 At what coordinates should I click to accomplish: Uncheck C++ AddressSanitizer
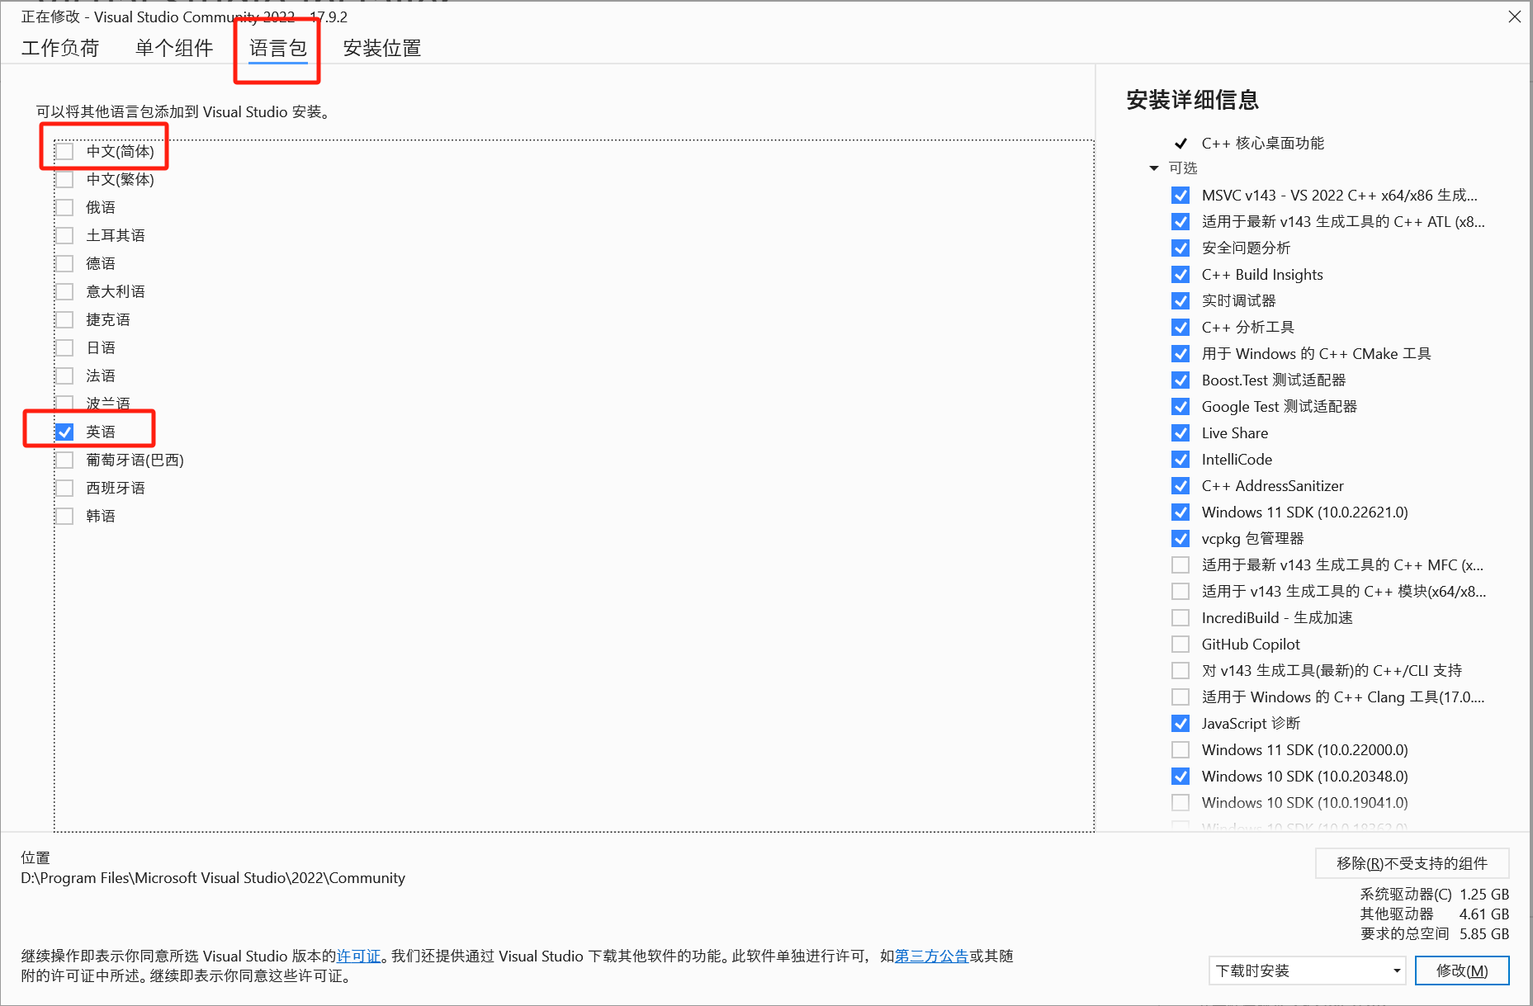coord(1181,486)
